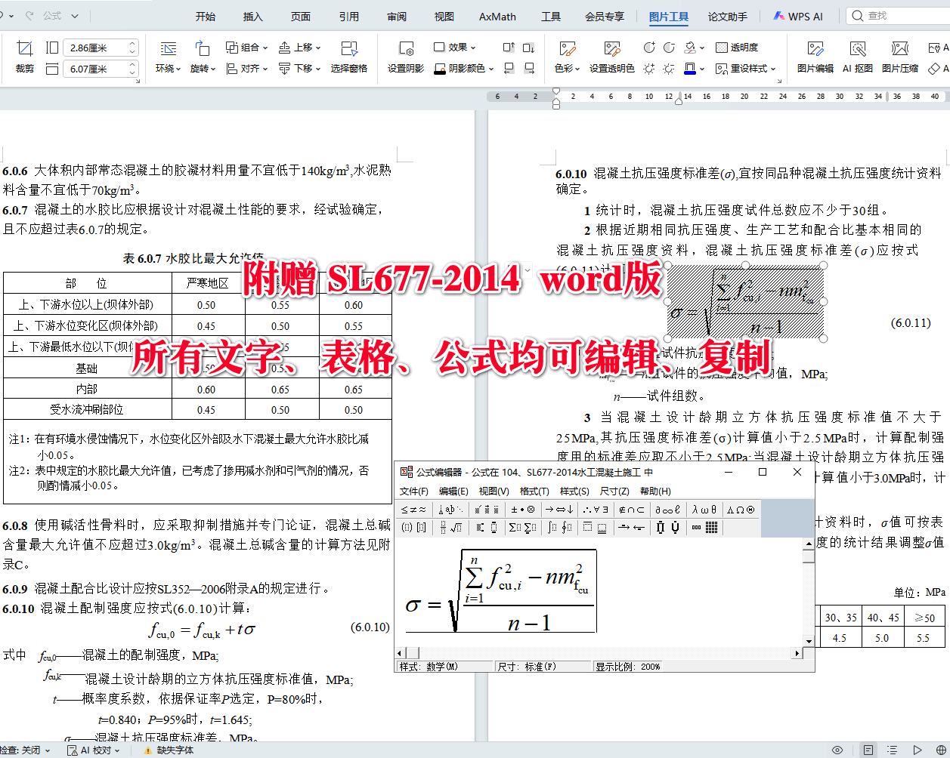The image size is (950, 758).
Task: Open relational symbols palette (≤≠≈) in equation editor
Action: (415, 510)
